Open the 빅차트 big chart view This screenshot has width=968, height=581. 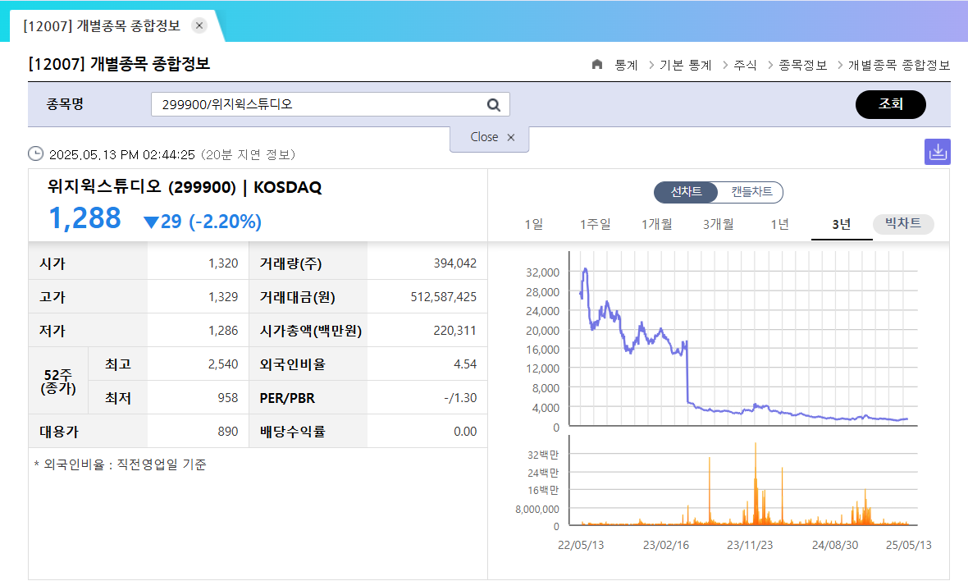(x=903, y=223)
